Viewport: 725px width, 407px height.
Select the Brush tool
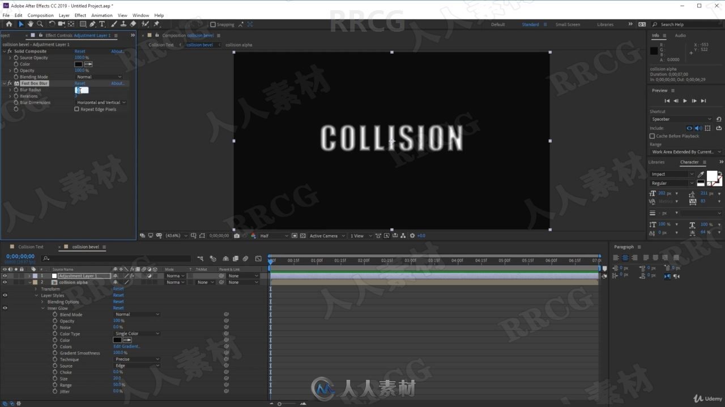pyautogui.click(x=114, y=24)
